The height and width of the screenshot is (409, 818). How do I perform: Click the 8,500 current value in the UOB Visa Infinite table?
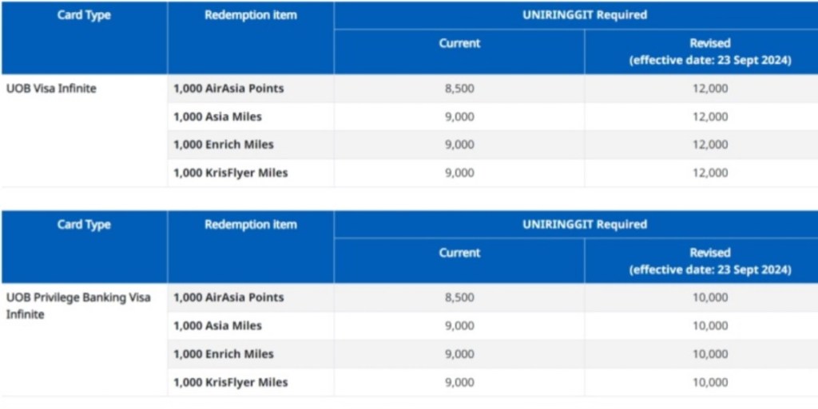pyautogui.click(x=459, y=88)
